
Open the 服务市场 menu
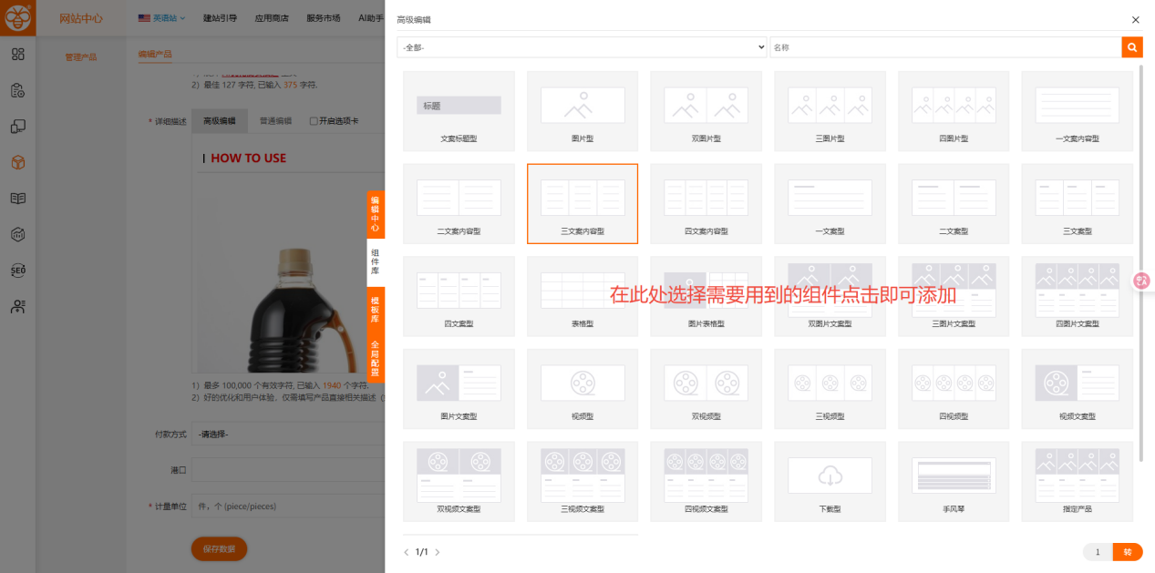point(324,17)
